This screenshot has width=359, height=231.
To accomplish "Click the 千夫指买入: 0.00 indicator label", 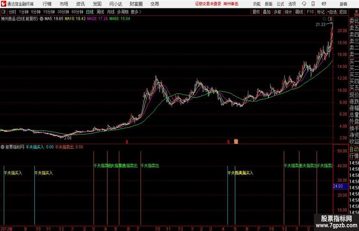I will point(39,147).
